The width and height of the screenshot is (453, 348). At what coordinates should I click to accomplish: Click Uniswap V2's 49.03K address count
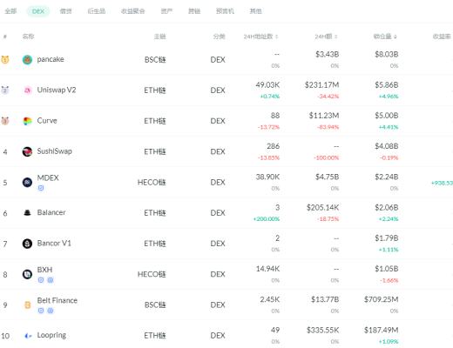[x=267, y=85]
